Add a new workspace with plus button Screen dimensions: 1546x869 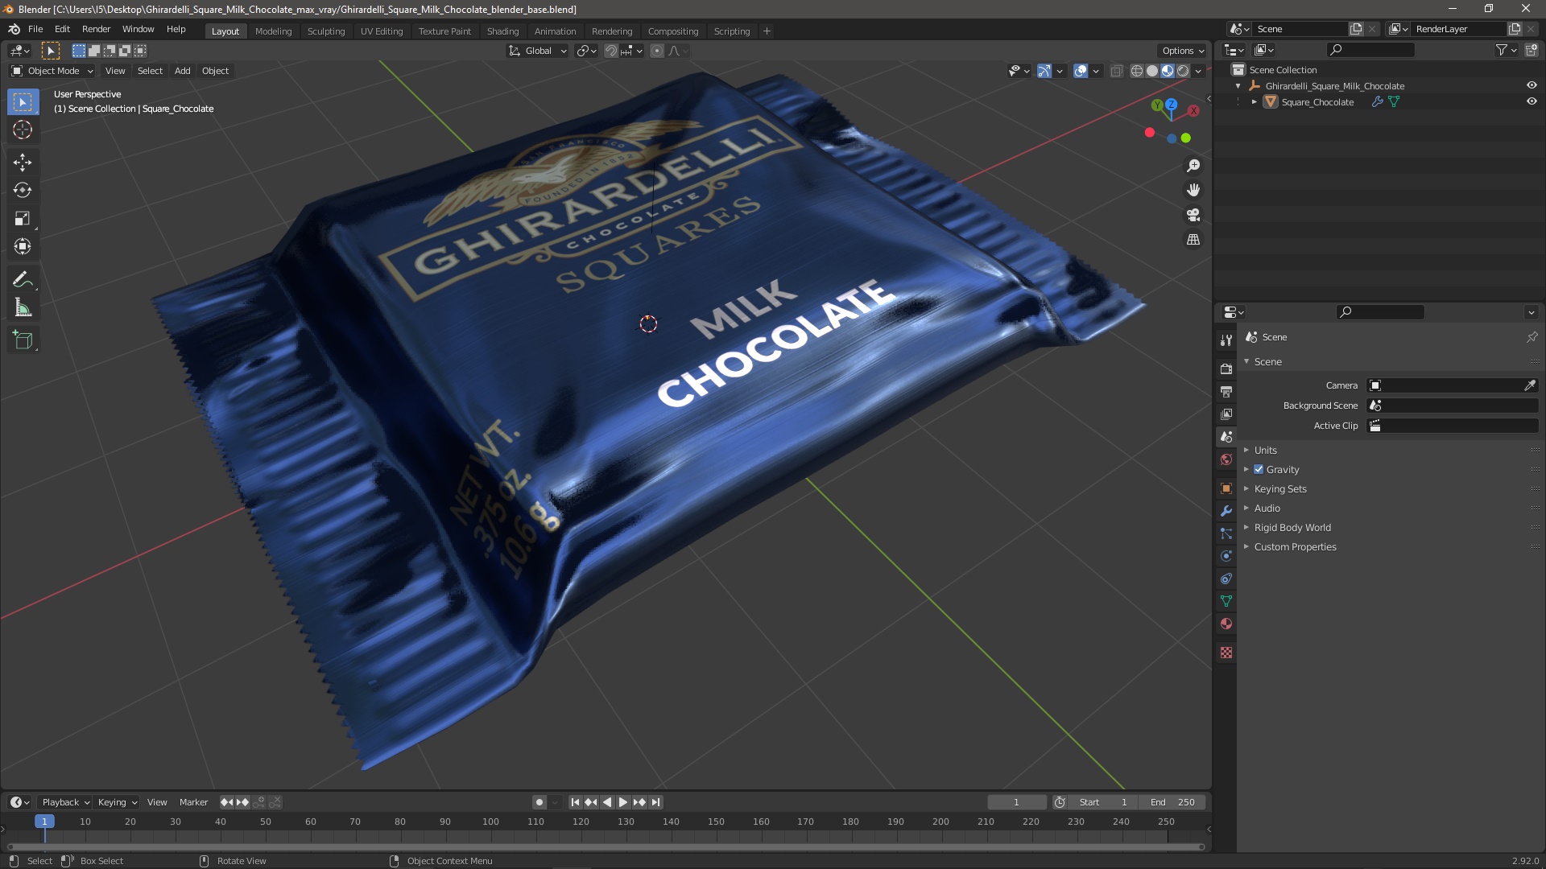point(767,31)
